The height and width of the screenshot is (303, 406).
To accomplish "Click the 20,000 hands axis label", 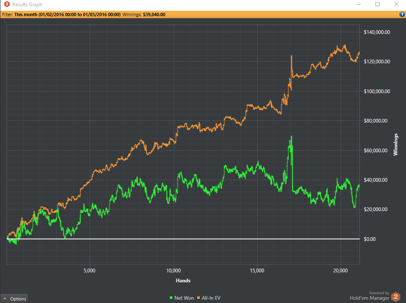I will point(341,271).
